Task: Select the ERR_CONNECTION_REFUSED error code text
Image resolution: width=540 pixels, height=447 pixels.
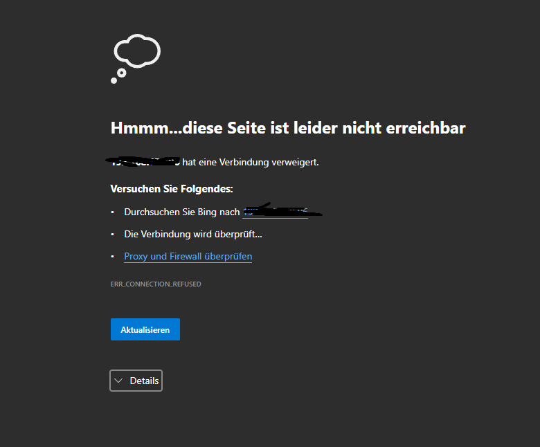Action: click(156, 284)
